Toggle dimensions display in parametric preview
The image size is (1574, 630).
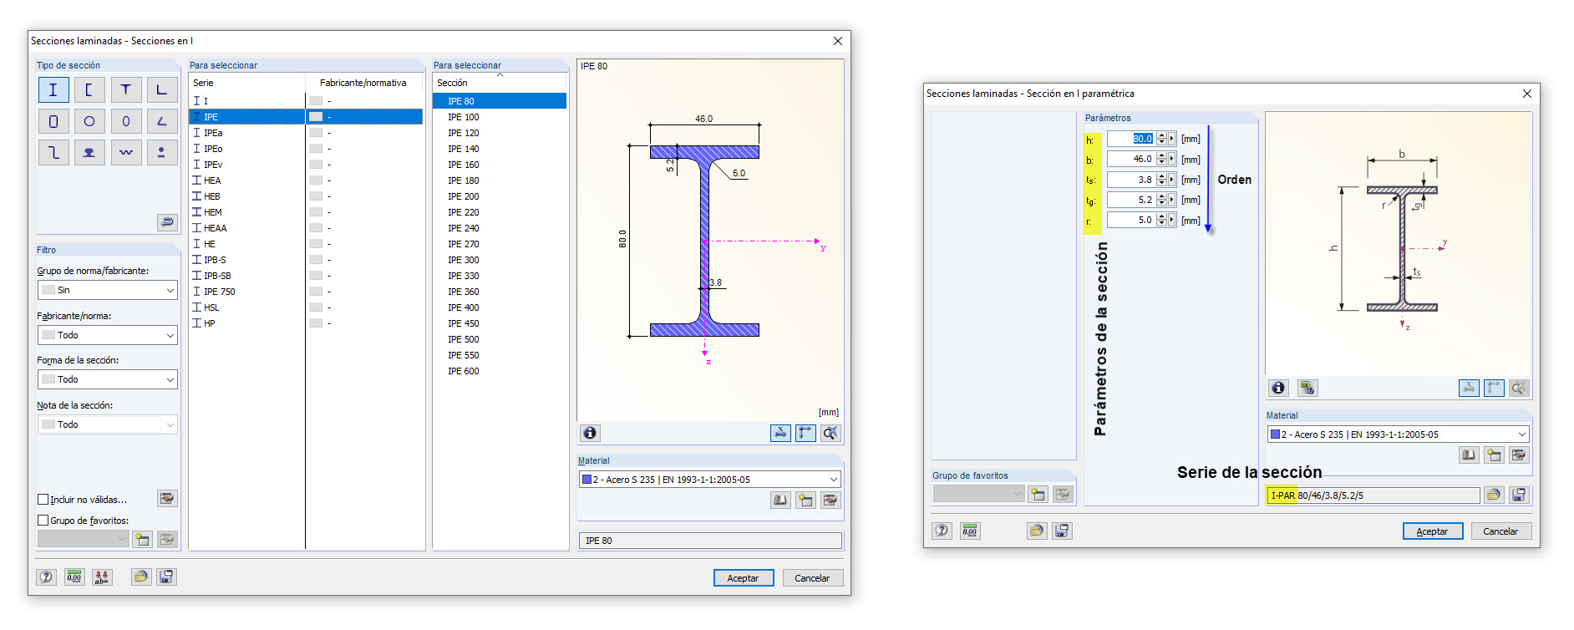1469,388
